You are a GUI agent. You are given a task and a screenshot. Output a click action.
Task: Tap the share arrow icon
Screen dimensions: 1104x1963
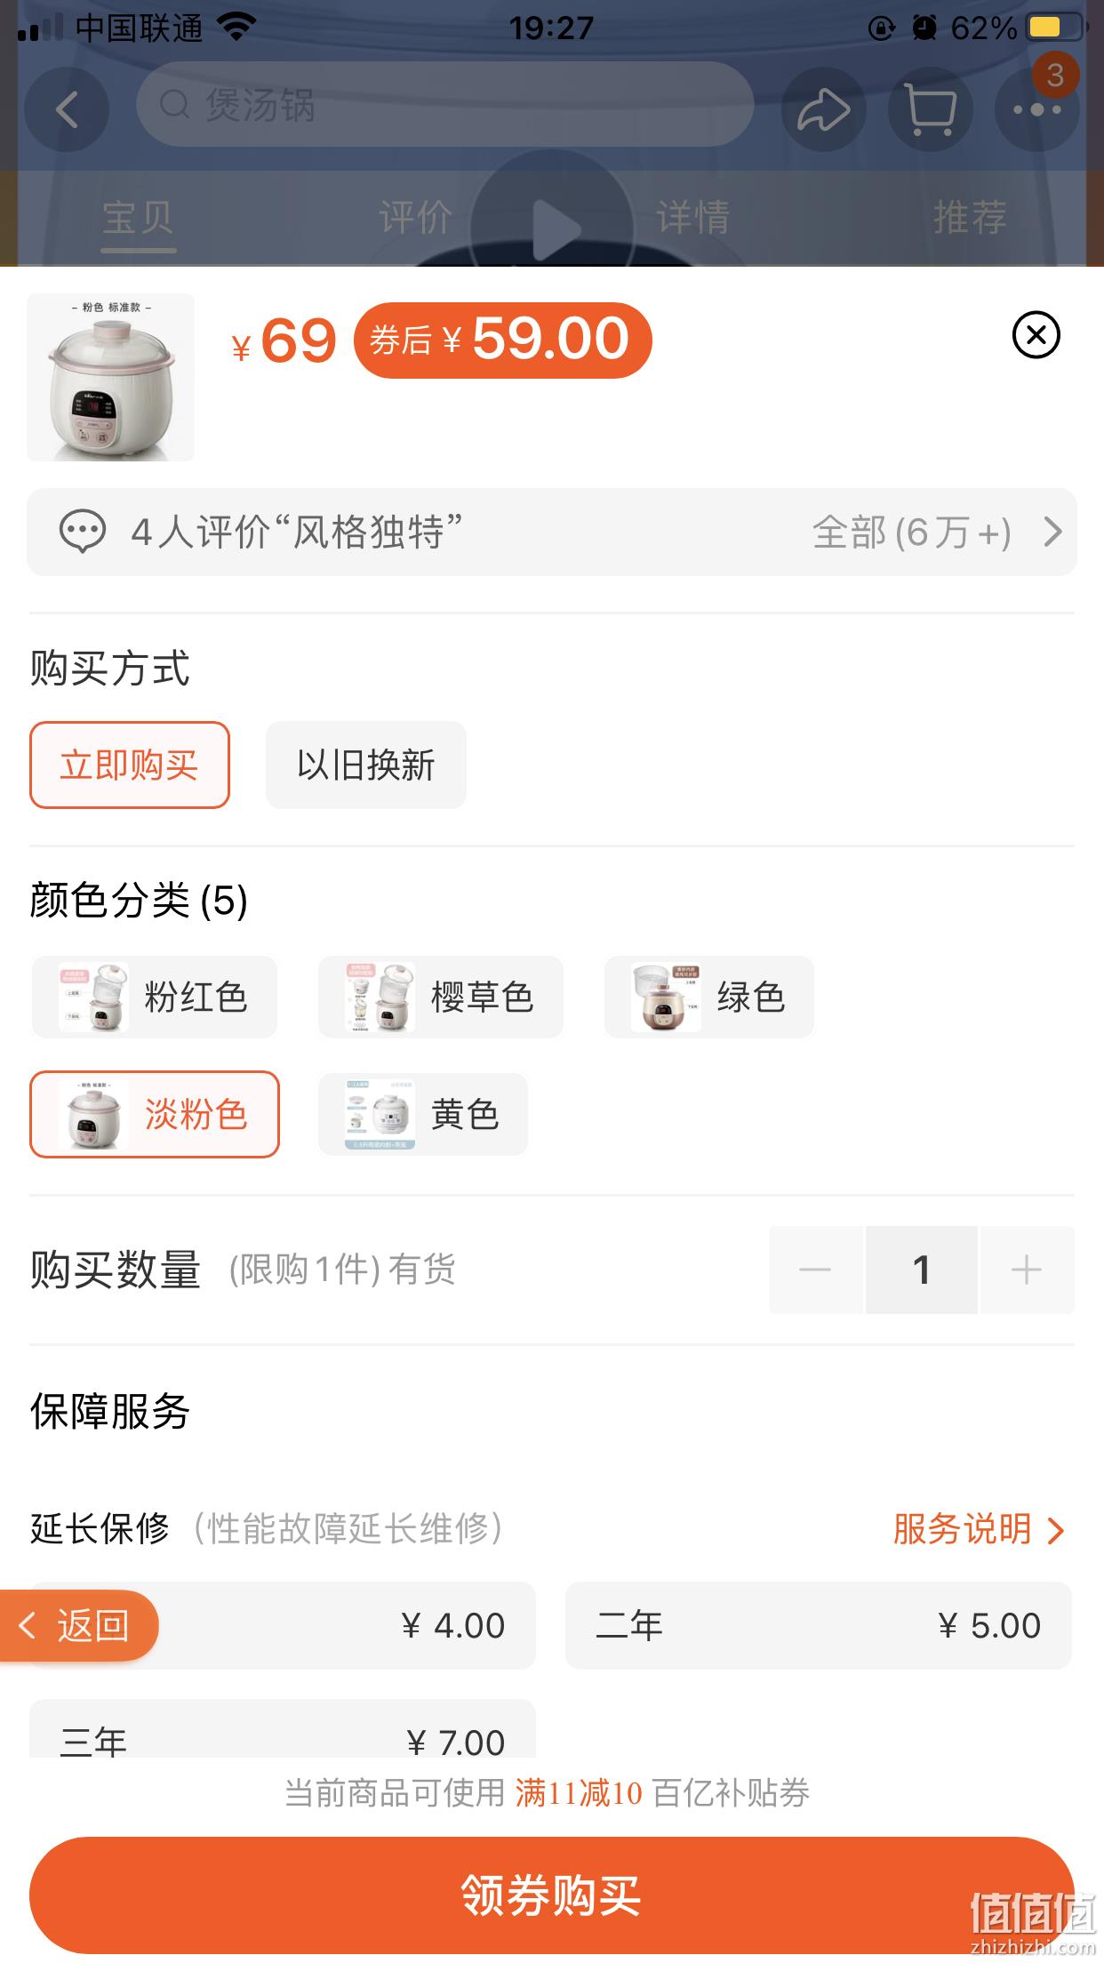pos(823,109)
